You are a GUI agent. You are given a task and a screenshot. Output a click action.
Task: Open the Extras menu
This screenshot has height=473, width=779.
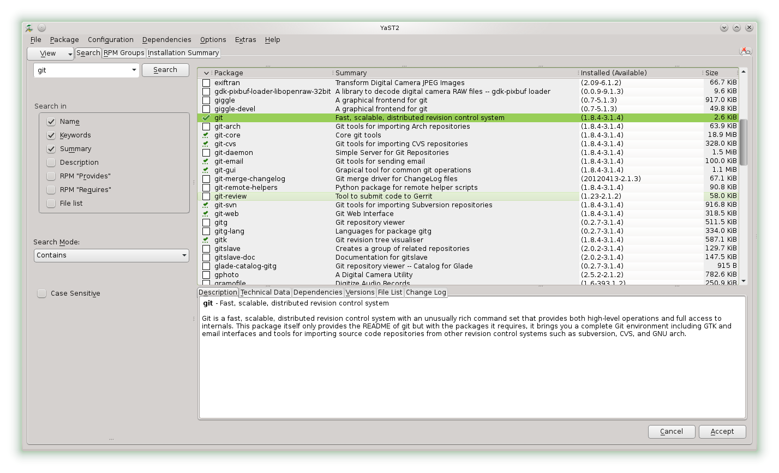[245, 40]
